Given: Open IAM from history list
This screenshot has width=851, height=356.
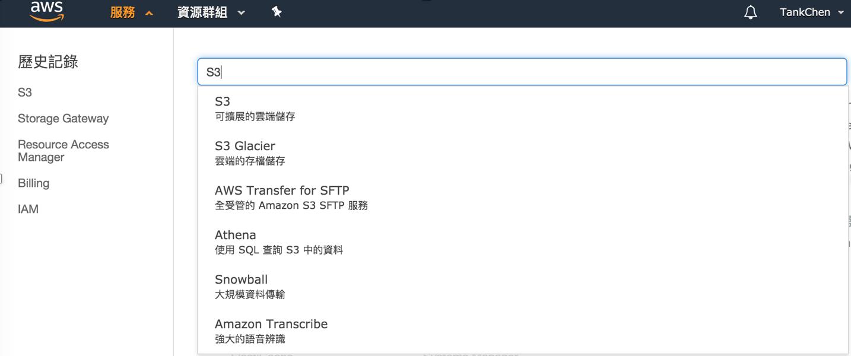Looking at the screenshot, I should point(28,209).
